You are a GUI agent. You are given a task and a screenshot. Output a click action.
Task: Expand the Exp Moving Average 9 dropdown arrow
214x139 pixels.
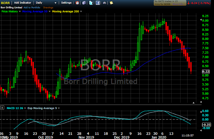click(x=59, y=108)
